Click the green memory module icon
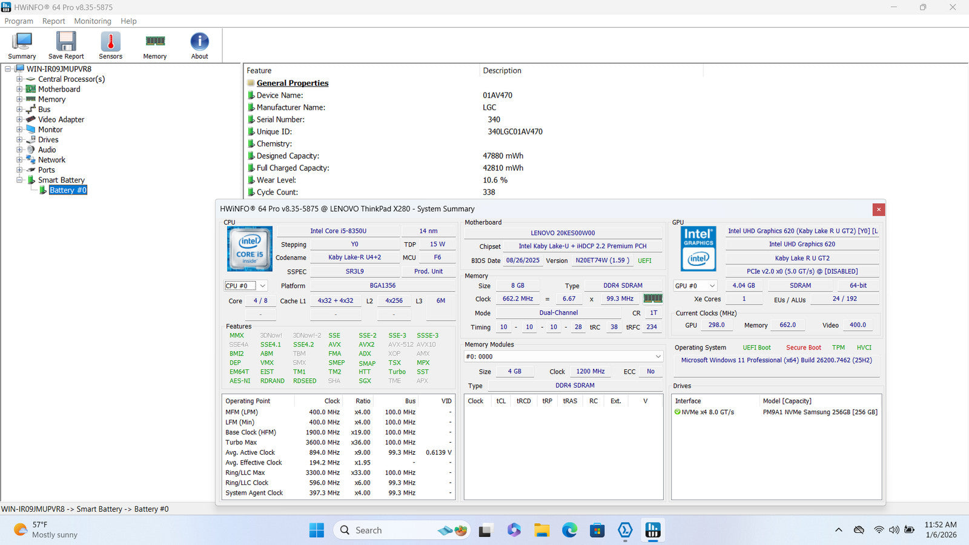Image resolution: width=969 pixels, height=545 pixels. [652, 299]
